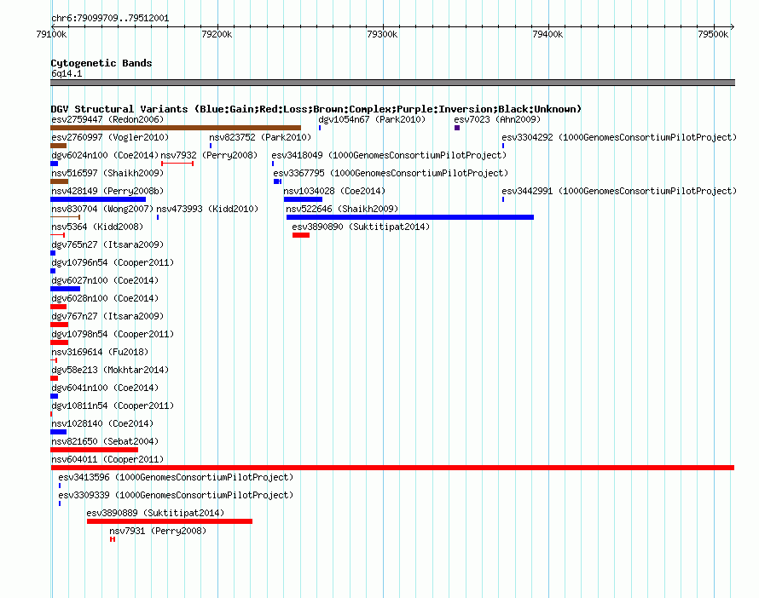
Task: Click the esv7023 (Ahn2009) label
Action: (x=497, y=119)
